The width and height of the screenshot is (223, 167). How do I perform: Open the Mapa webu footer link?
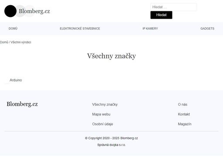click(101, 114)
